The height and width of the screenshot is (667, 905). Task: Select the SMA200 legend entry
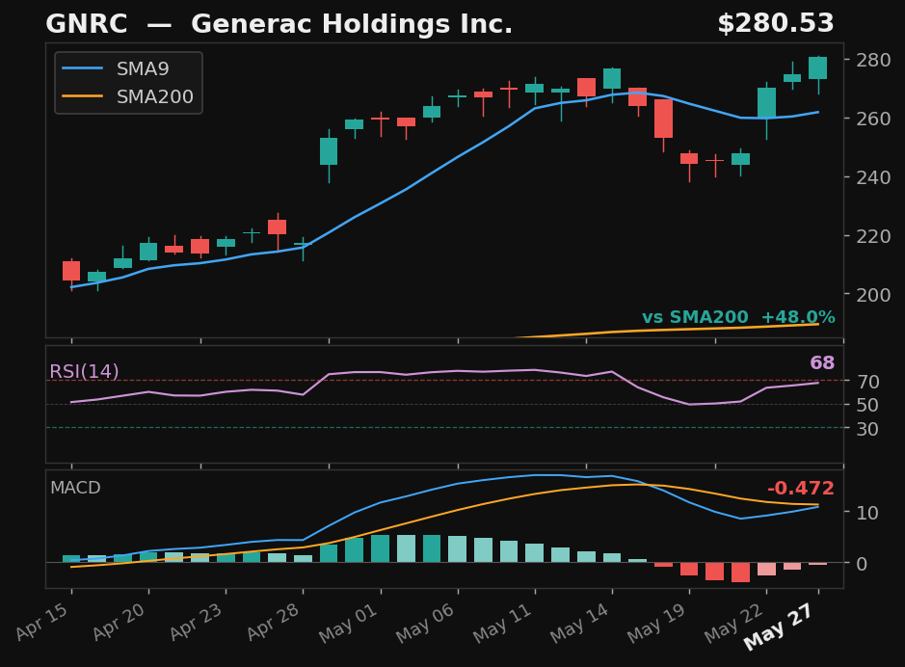(x=128, y=96)
